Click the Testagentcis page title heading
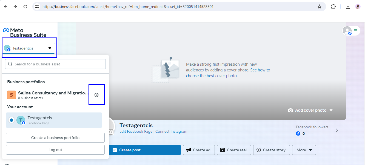 pyautogui.click(x=136, y=125)
